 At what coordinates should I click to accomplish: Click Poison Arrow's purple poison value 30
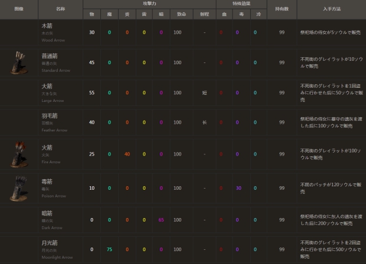click(x=238, y=188)
